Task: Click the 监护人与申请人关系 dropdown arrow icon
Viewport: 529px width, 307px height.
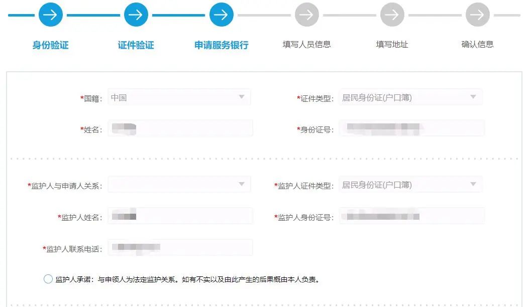Action: pos(242,184)
